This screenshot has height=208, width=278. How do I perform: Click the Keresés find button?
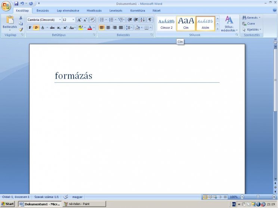[x=251, y=18]
